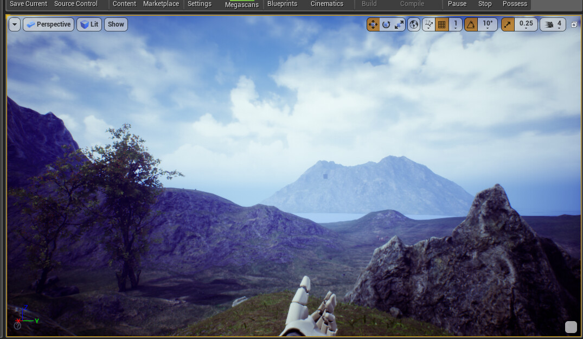Open Settings toolbar menu

point(199,4)
